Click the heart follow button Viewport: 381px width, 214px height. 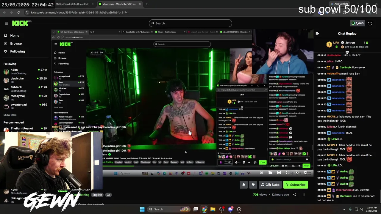click(x=253, y=185)
